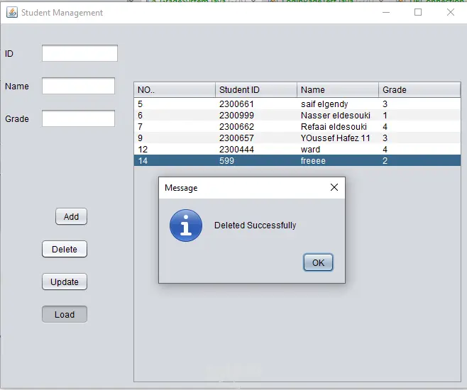Confirm the deletion message with OK
Viewport: 467px width, 390px height.
pyautogui.click(x=318, y=262)
